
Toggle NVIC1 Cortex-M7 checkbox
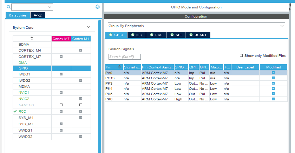click(61, 92)
